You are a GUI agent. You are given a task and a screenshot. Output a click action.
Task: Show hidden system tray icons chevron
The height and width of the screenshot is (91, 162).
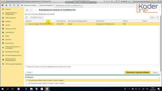pos(129,89)
